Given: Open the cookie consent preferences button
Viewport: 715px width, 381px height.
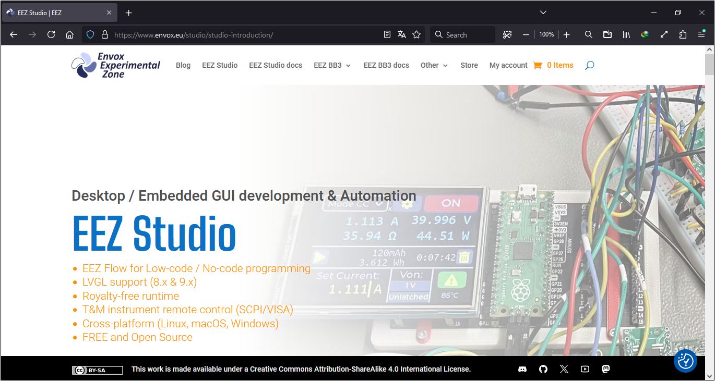Looking at the screenshot, I should [x=685, y=361].
